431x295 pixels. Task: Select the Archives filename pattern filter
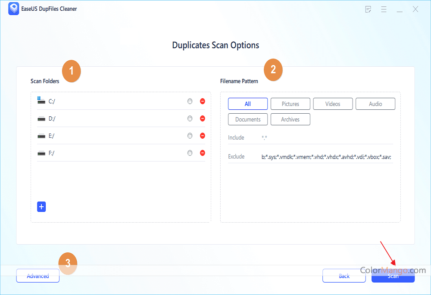click(x=290, y=119)
